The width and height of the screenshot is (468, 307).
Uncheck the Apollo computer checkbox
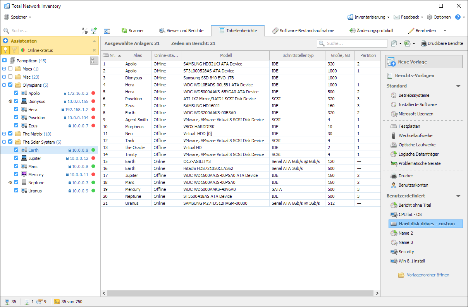point(16,93)
